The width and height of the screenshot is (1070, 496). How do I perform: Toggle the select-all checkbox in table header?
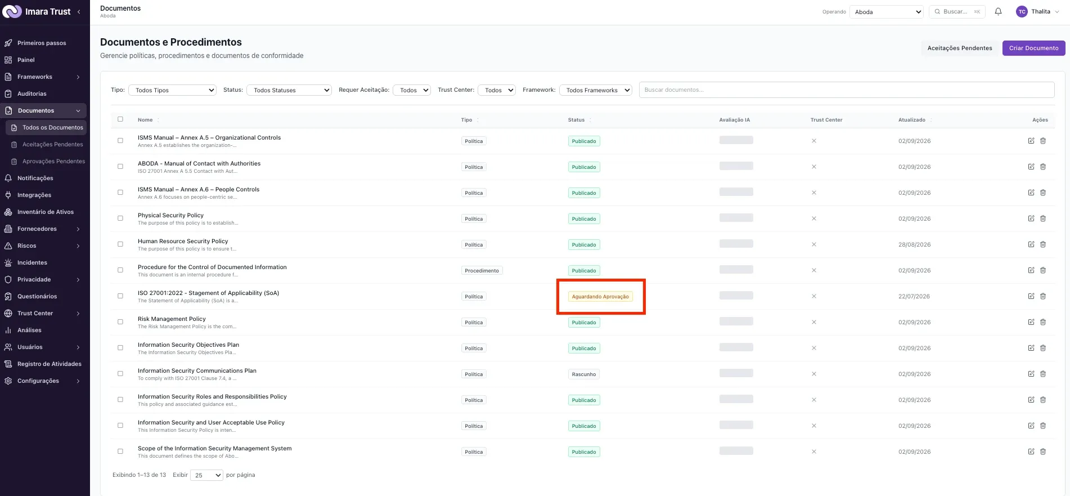[120, 119]
